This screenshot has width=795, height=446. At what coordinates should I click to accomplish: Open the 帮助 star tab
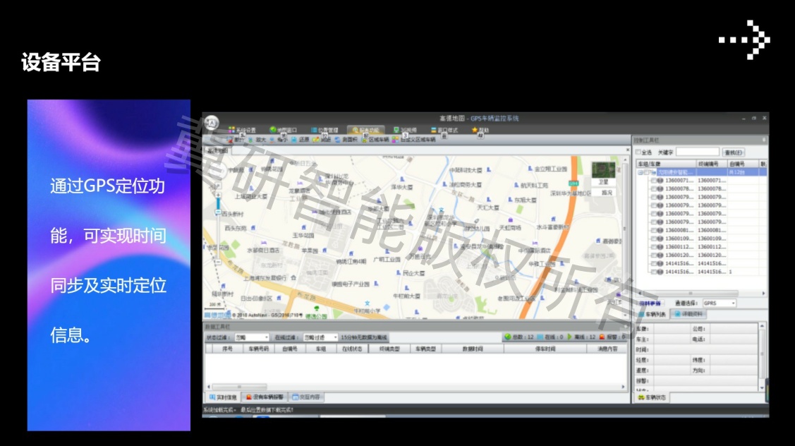click(x=480, y=130)
